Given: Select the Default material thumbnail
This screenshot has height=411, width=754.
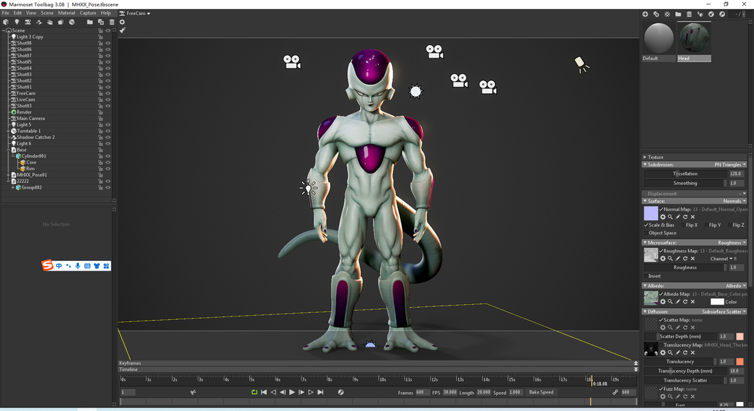Looking at the screenshot, I should [x=659, y=38].
